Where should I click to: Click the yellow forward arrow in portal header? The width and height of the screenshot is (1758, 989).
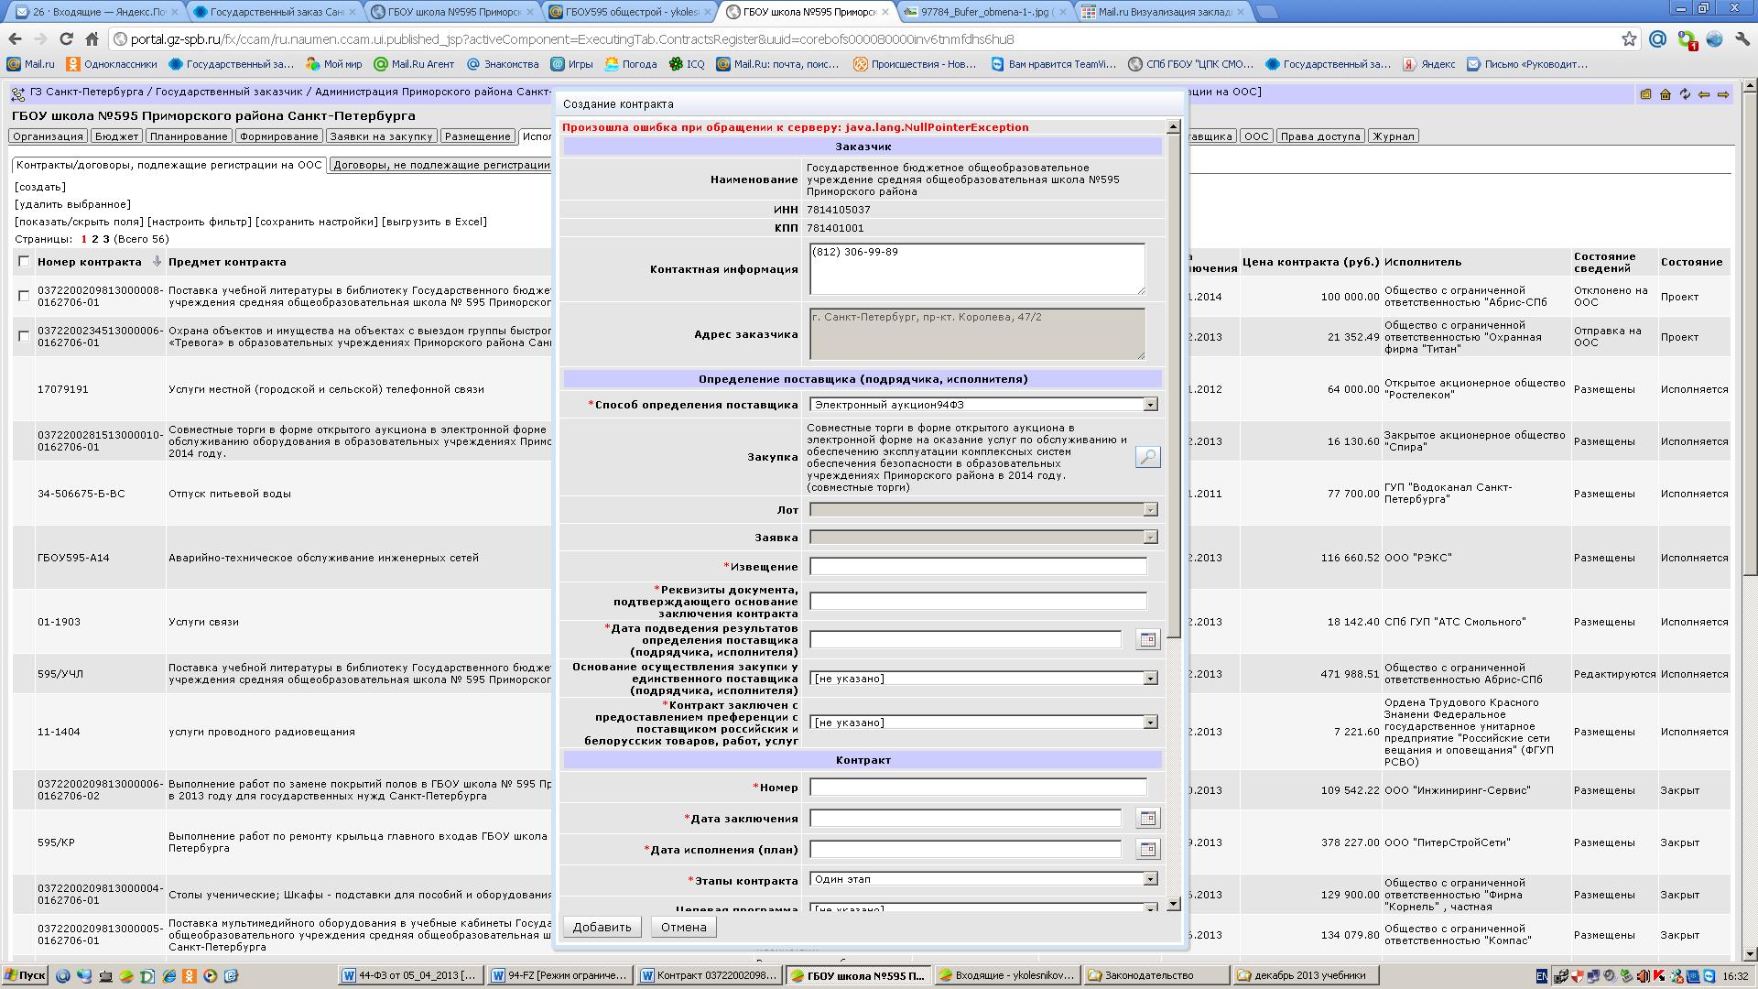pyautogui.click(x=1723, y=94)
